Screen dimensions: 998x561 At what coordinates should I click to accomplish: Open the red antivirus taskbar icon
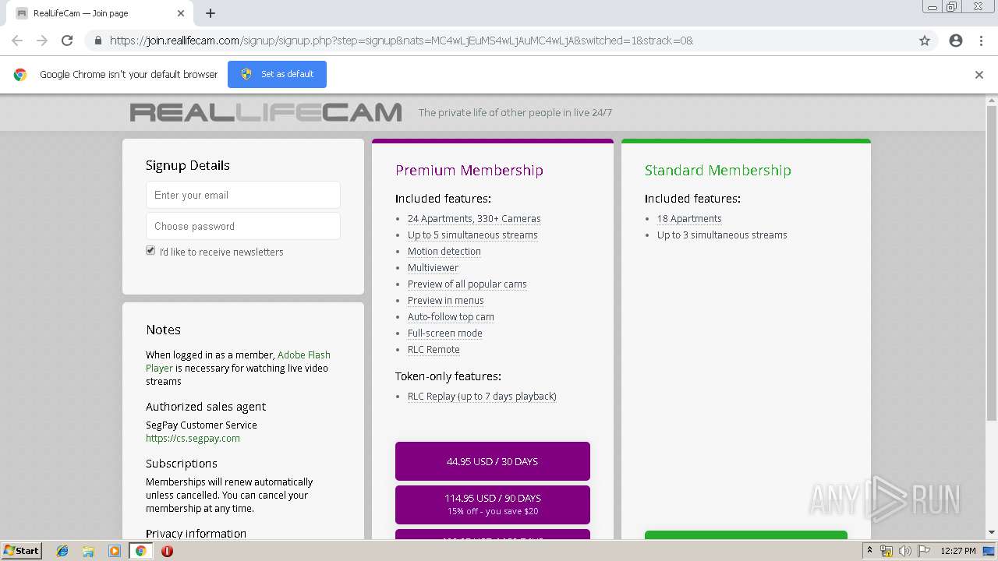(167, 551)
